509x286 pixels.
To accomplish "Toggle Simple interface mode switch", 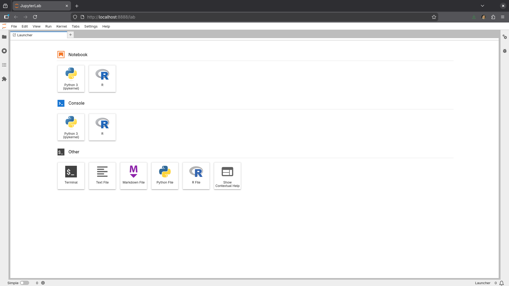I will pyautogui.click(x=24, y=283).
